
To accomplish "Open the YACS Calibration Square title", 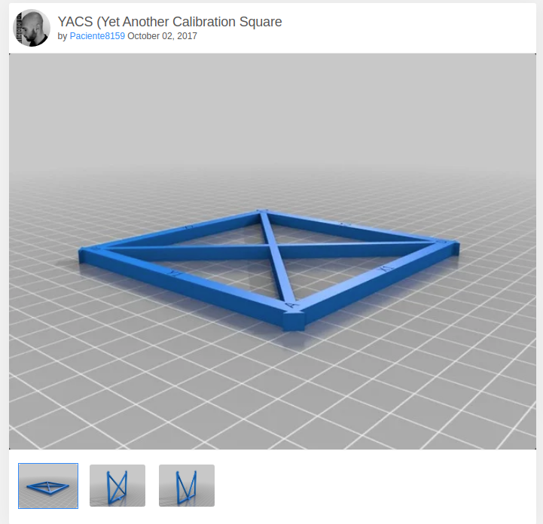I will tap(169, 22).
